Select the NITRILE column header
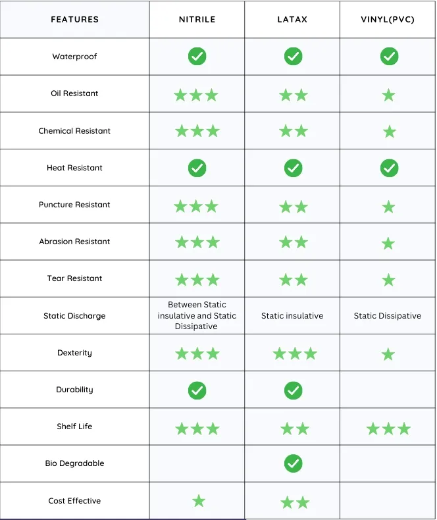437x520 pixels. [197, 20]
